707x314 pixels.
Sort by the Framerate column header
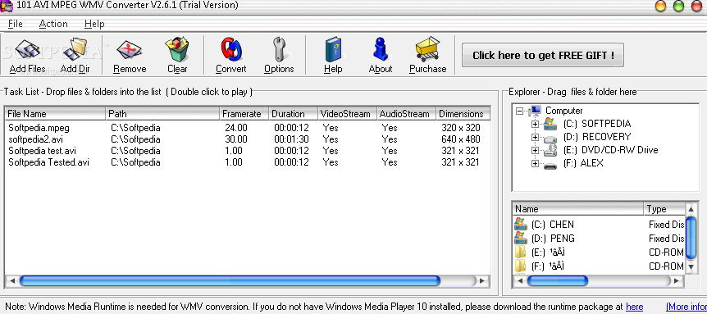pos(244,114)
